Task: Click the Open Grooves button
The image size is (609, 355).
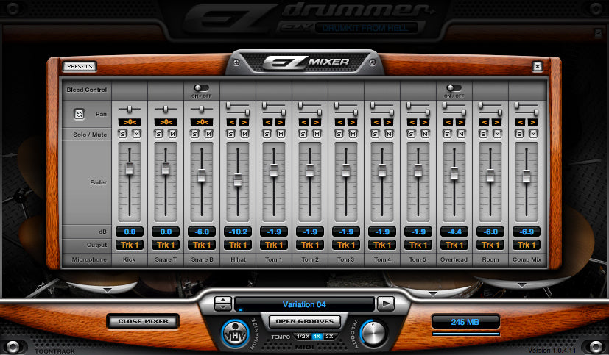Action: click(303, 321)
